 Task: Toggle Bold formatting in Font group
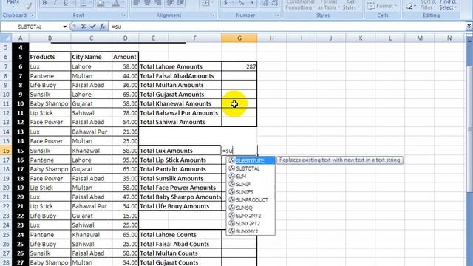(x=44, y=3)
